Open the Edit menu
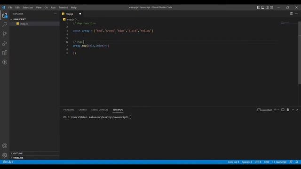 [x=17, y=8]
